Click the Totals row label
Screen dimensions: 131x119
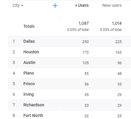click(29, 26)
